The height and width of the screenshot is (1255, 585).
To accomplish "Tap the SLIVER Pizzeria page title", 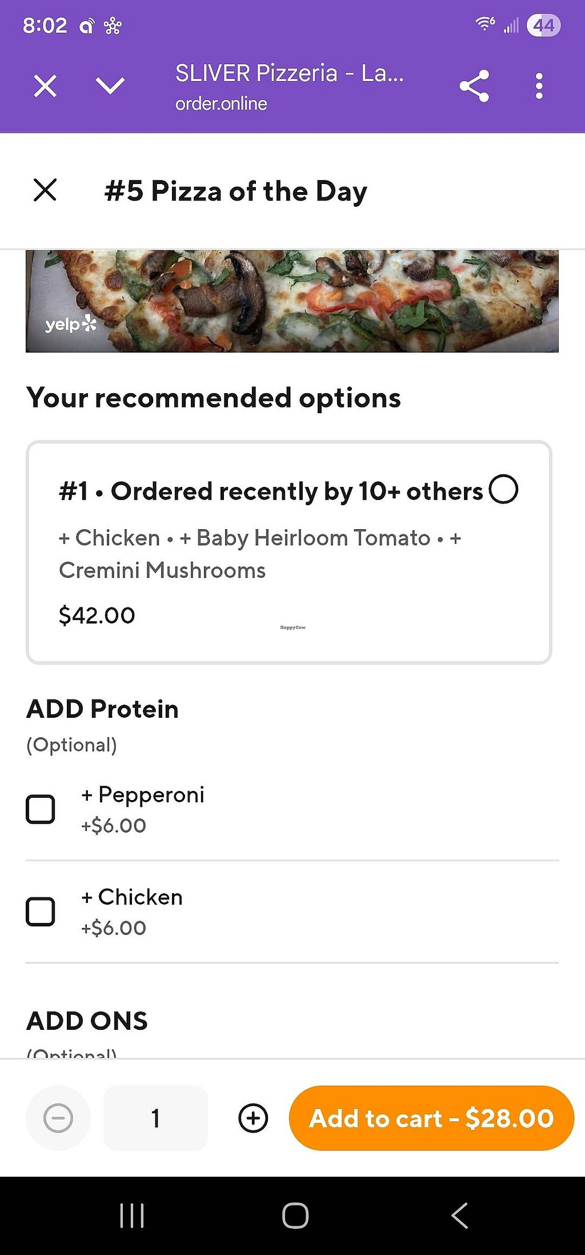I will [x=289, y=73].
